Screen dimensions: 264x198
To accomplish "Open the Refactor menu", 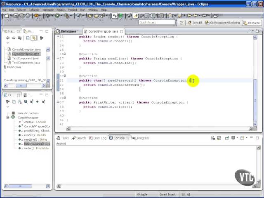I will click(34, 10).
